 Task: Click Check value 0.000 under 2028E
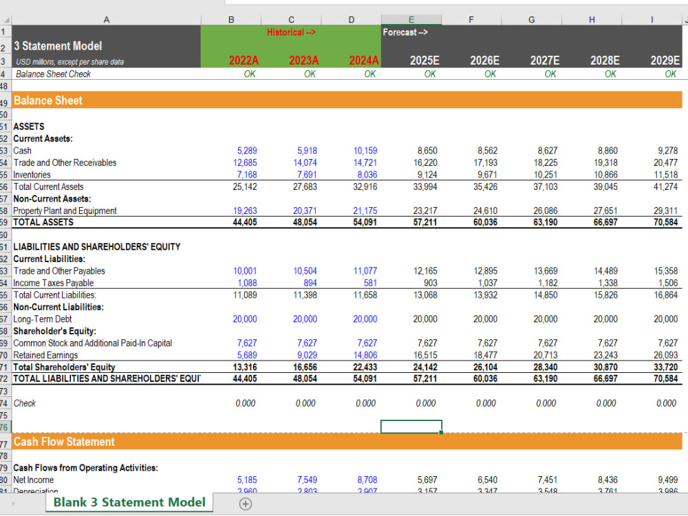(606, 403)
